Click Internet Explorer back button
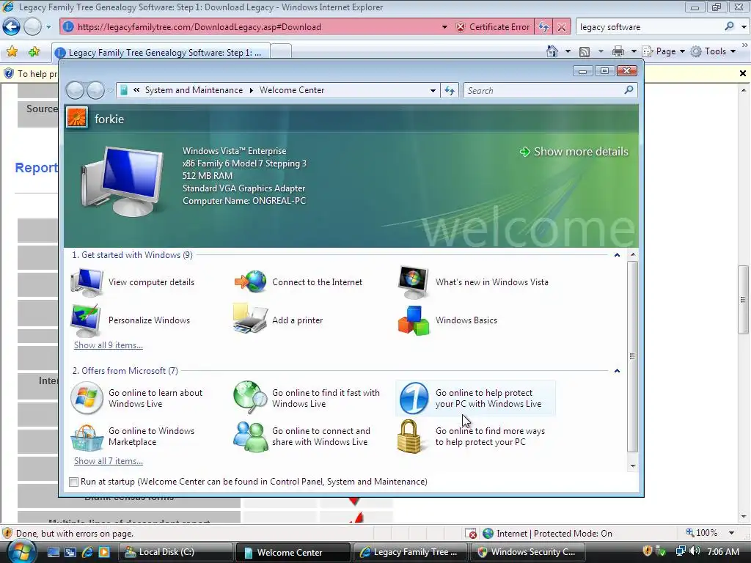751x563 pixels. [11, 27]
